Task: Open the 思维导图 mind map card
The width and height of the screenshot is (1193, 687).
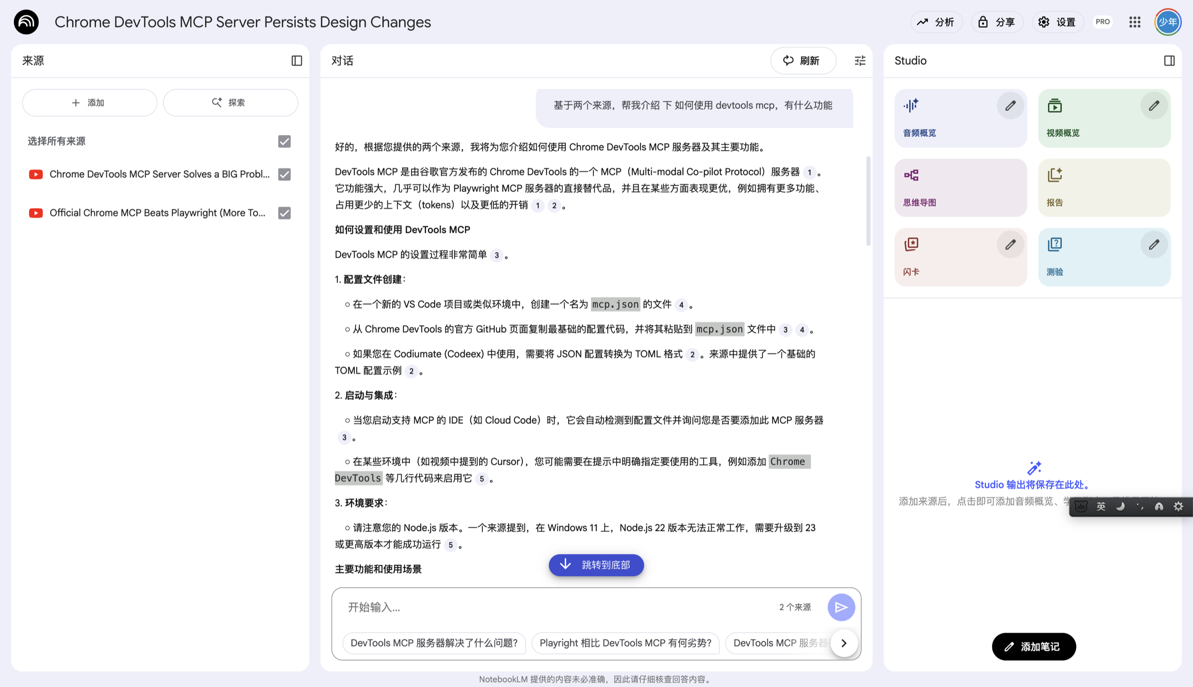Action: 961,188
